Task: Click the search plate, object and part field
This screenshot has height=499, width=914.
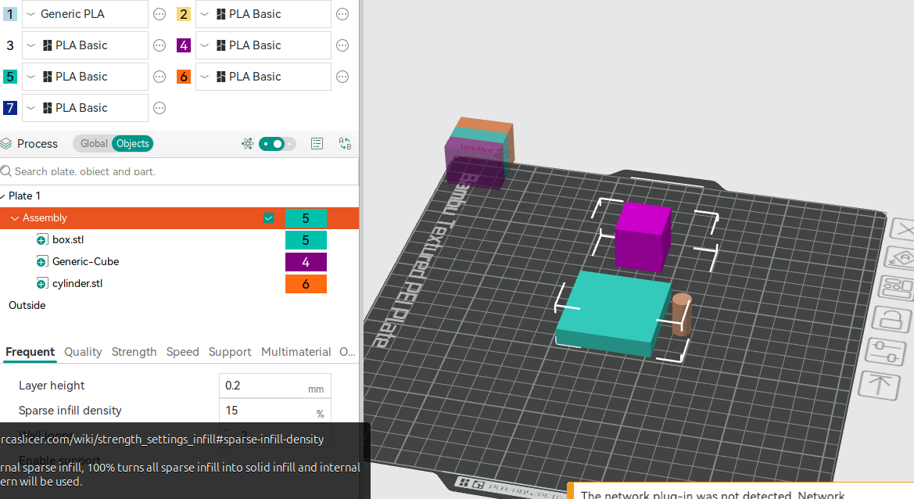Action: click(x=180, y=171)
